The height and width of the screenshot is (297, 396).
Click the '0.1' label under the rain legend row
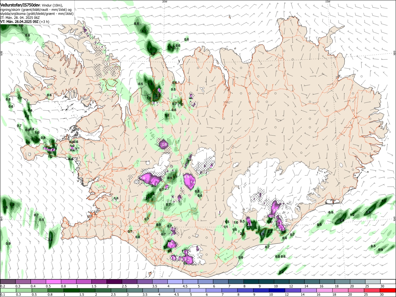(x=3, y=295)
